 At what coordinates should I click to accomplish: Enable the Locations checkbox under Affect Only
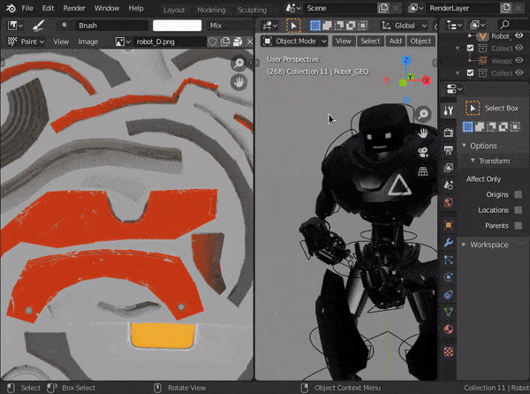coord(518,210)
